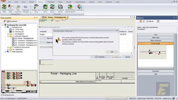This screenshot has width=178, height=100.
Task: Click the Replace data icon
Action: (10, 9)
